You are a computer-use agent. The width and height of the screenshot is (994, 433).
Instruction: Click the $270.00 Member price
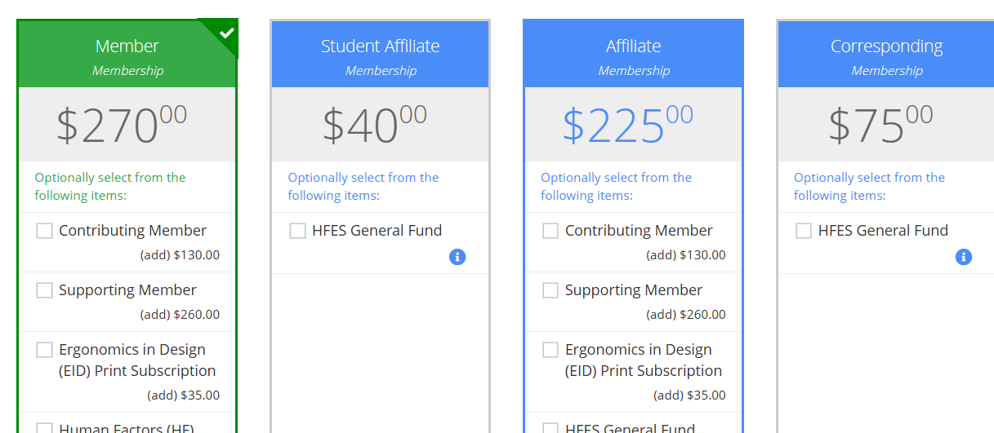click(122, 125)
